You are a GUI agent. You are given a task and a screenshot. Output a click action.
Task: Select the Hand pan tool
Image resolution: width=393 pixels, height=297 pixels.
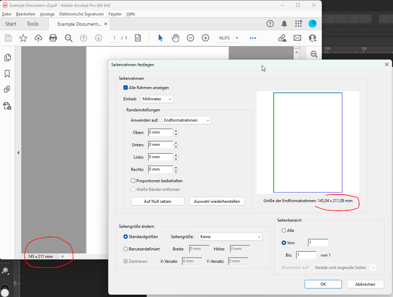[175, 38]
